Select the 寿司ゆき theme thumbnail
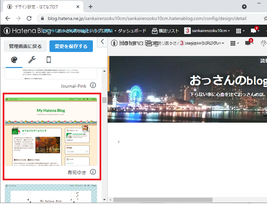Image resolution: width=267 pixels, height=204 pixels. point(51,132)
